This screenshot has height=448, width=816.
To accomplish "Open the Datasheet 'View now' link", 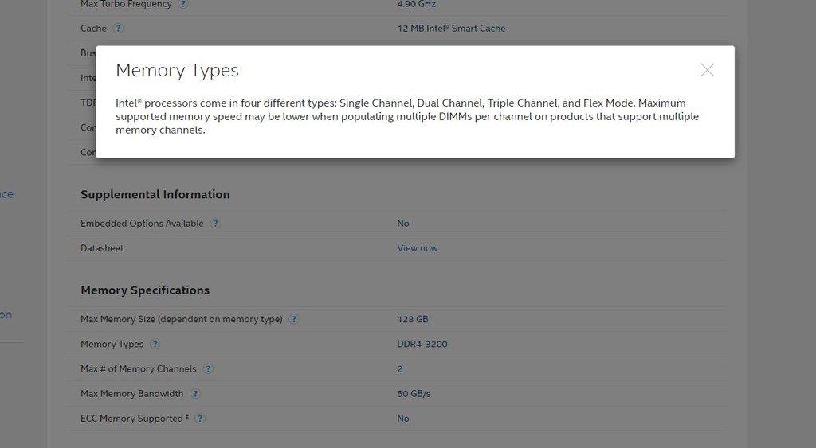I will [418, 248].
